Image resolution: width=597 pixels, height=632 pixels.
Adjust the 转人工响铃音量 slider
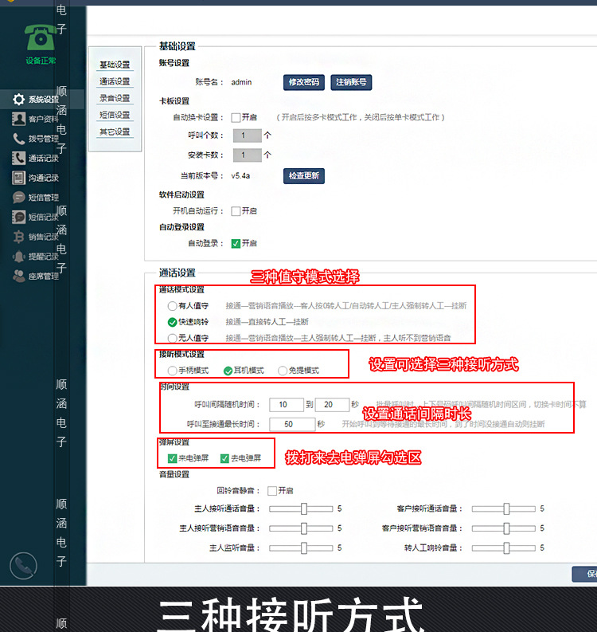(504, 548)
